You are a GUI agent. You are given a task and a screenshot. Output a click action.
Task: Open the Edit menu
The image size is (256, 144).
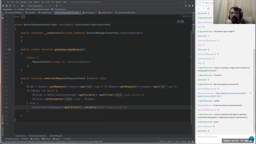(12, 2)
